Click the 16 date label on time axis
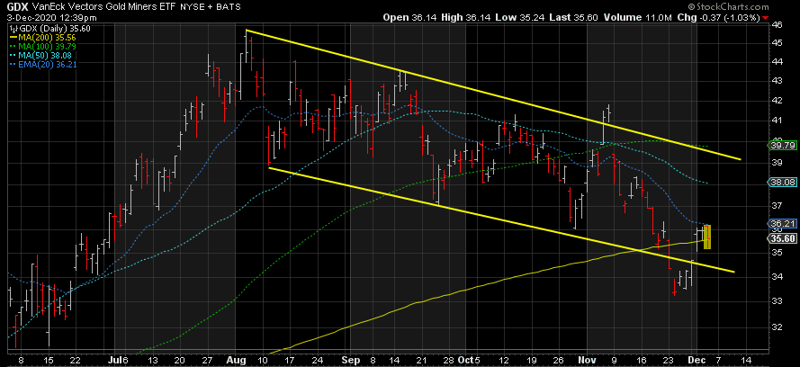 pos(642,360)
